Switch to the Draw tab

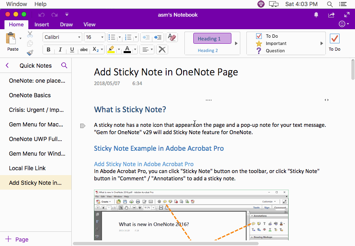(x=66, y=24)
